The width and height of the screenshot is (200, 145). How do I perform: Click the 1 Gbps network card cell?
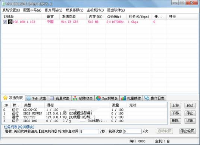pos(133,22)
